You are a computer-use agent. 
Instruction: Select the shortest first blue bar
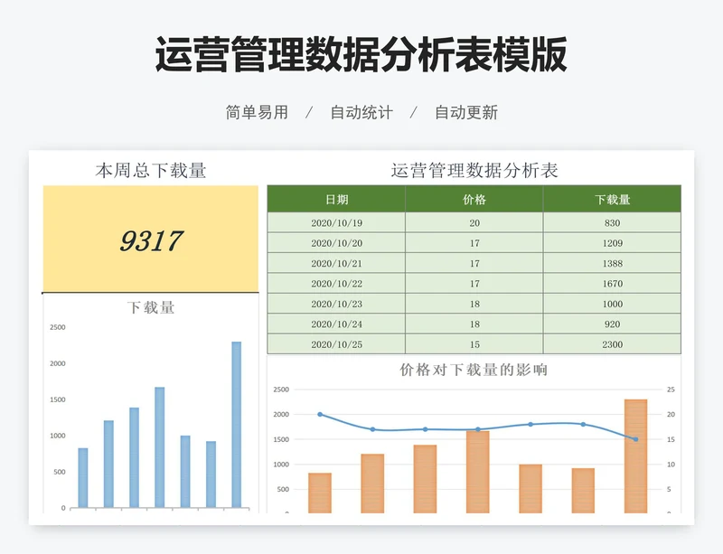coord(83,477)
